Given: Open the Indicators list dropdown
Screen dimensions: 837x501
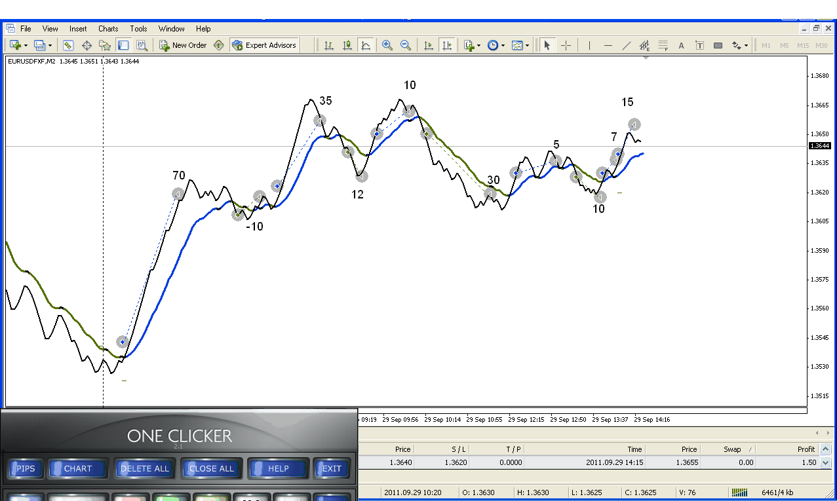Looking at the screenshot, I should click(472, 45).
